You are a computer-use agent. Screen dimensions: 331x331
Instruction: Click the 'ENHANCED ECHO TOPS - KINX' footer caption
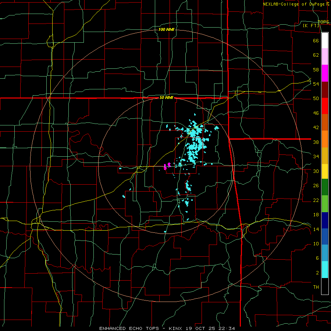(x=142, y=328)
